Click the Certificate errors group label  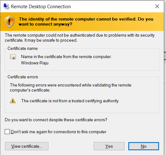tap(23, 77)
